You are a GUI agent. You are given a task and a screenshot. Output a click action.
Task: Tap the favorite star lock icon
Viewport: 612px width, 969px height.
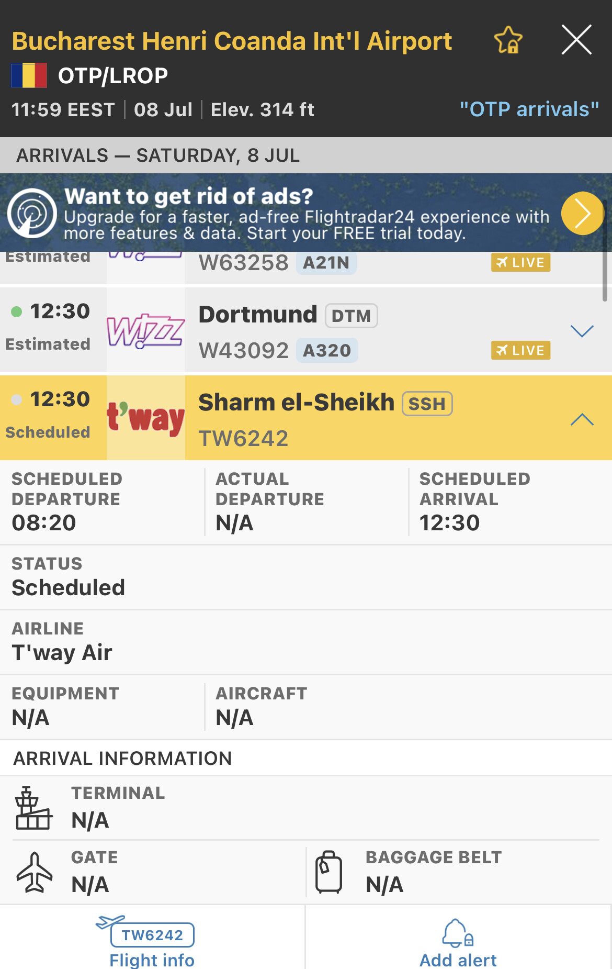click(x=508, y=40)
